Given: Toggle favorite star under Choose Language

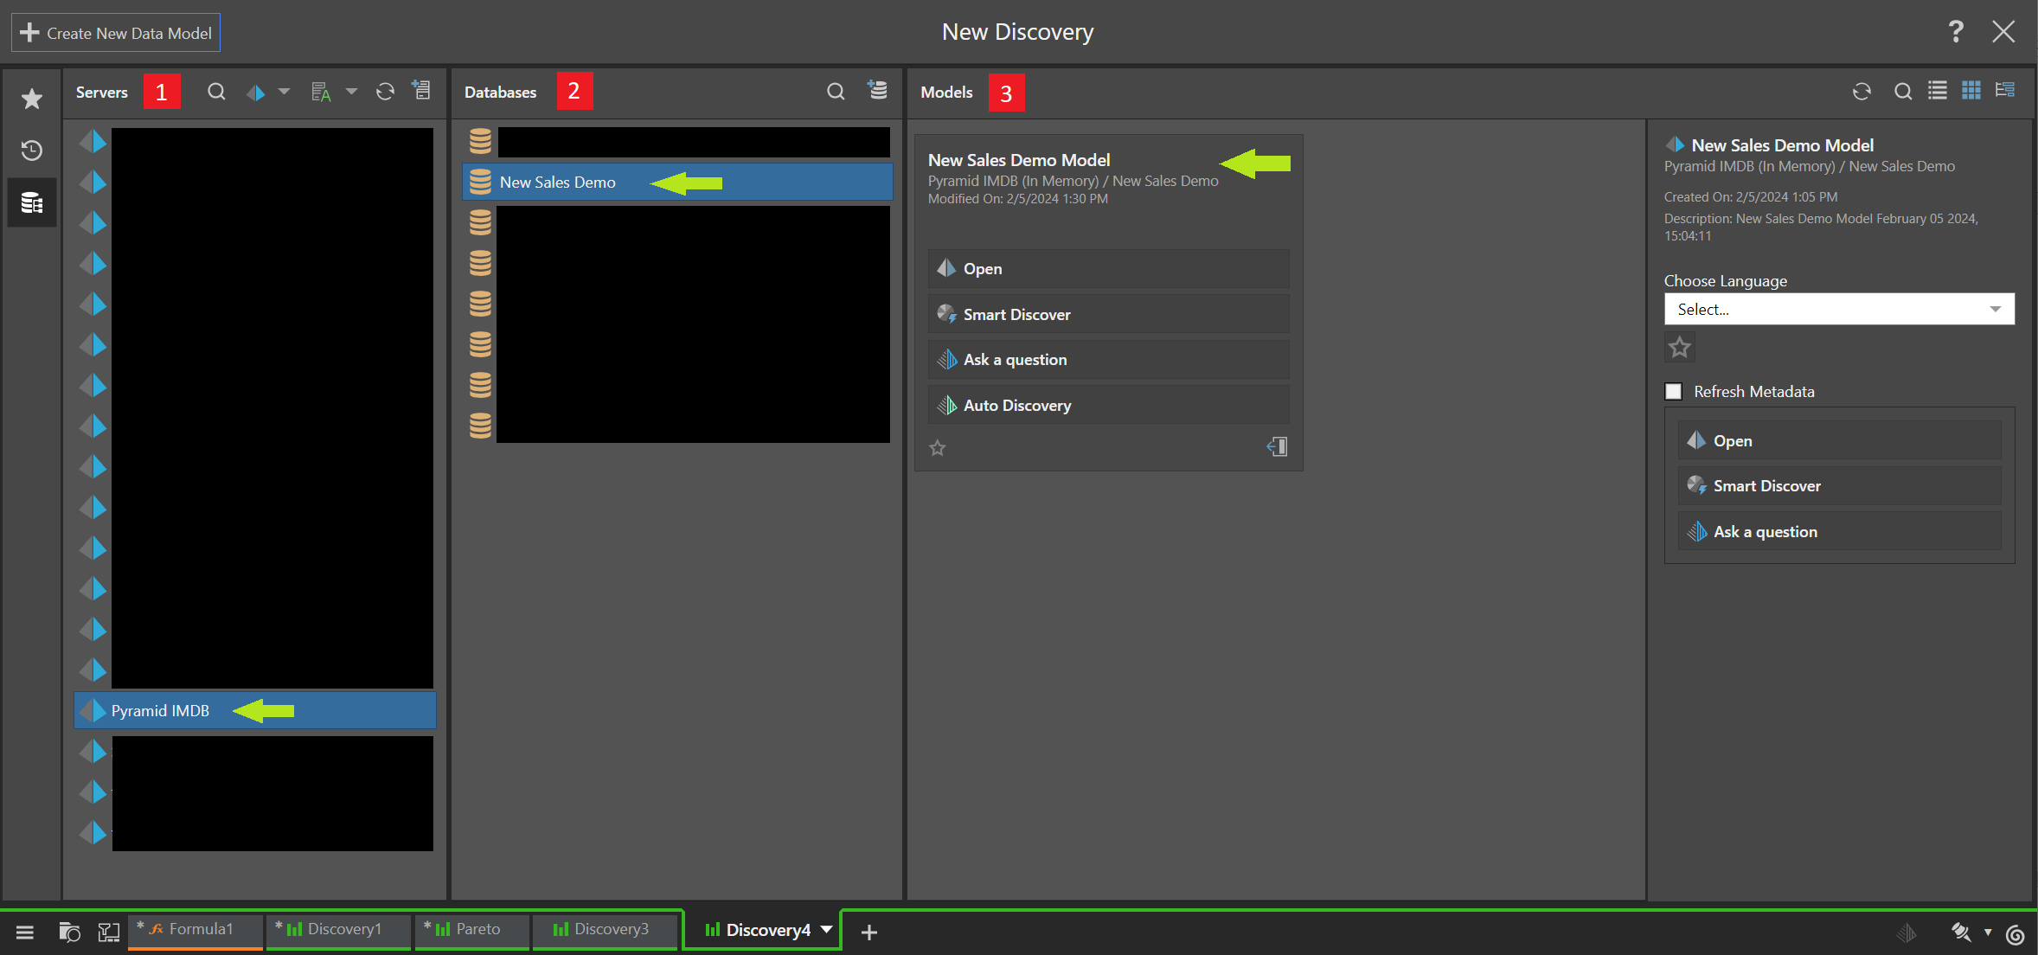Looking at the screenshot, I should pos(1680,348).
